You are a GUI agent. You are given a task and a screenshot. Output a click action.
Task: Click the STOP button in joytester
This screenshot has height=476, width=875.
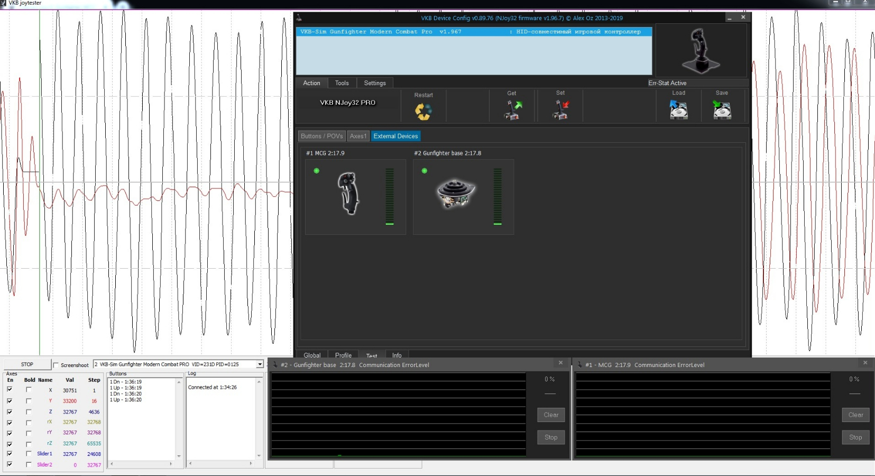27,364
